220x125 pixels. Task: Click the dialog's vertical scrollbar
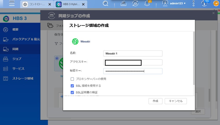click(x=193, y=59)
